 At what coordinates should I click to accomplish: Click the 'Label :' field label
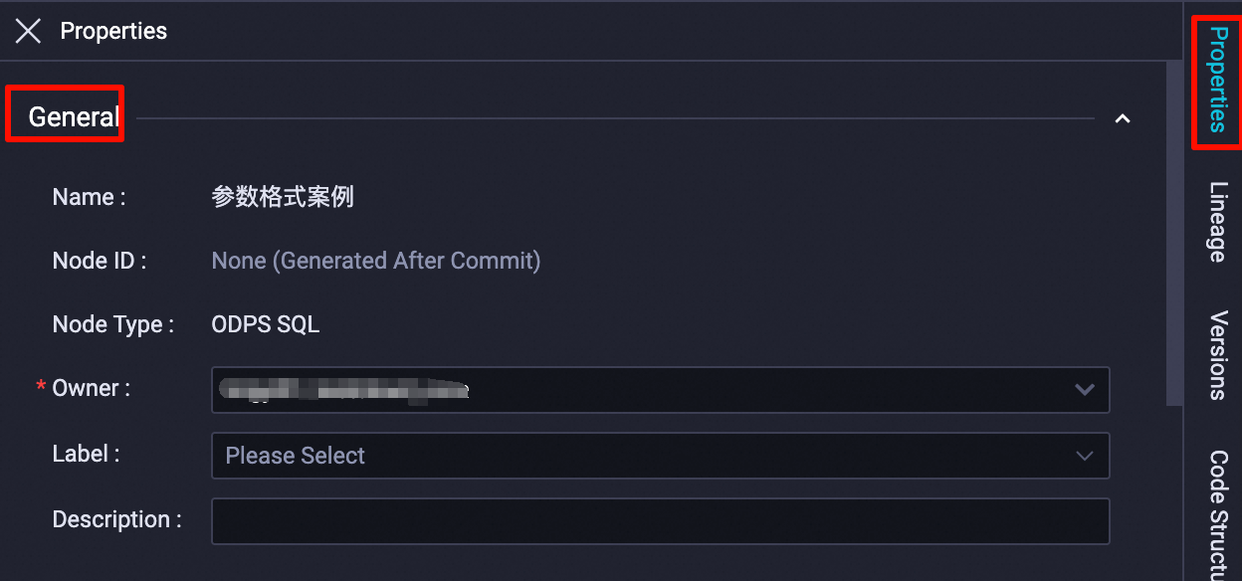click(86, 454)
